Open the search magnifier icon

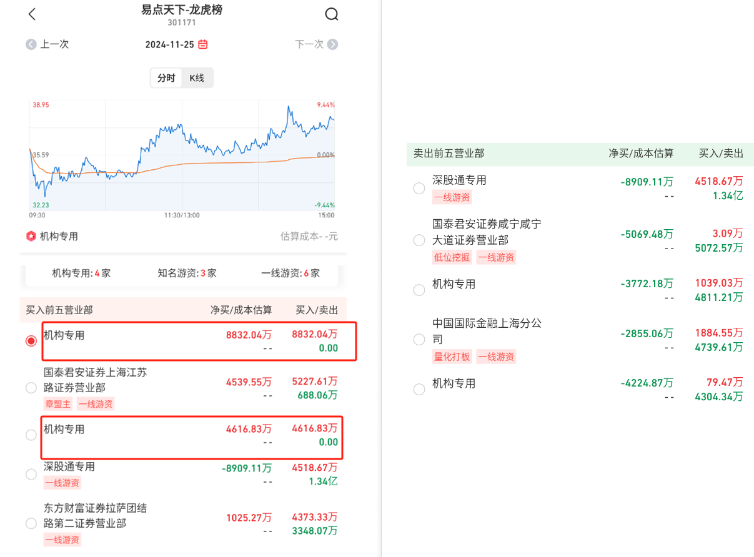click(332, 14)
